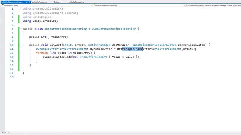
Task: Click line number 5 in the gutter
Action: [x=12, y=25]
